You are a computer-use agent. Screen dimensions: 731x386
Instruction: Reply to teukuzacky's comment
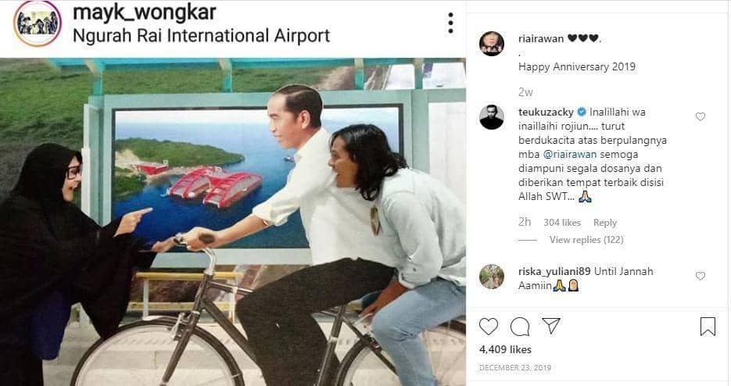click(x=604, y=223)
